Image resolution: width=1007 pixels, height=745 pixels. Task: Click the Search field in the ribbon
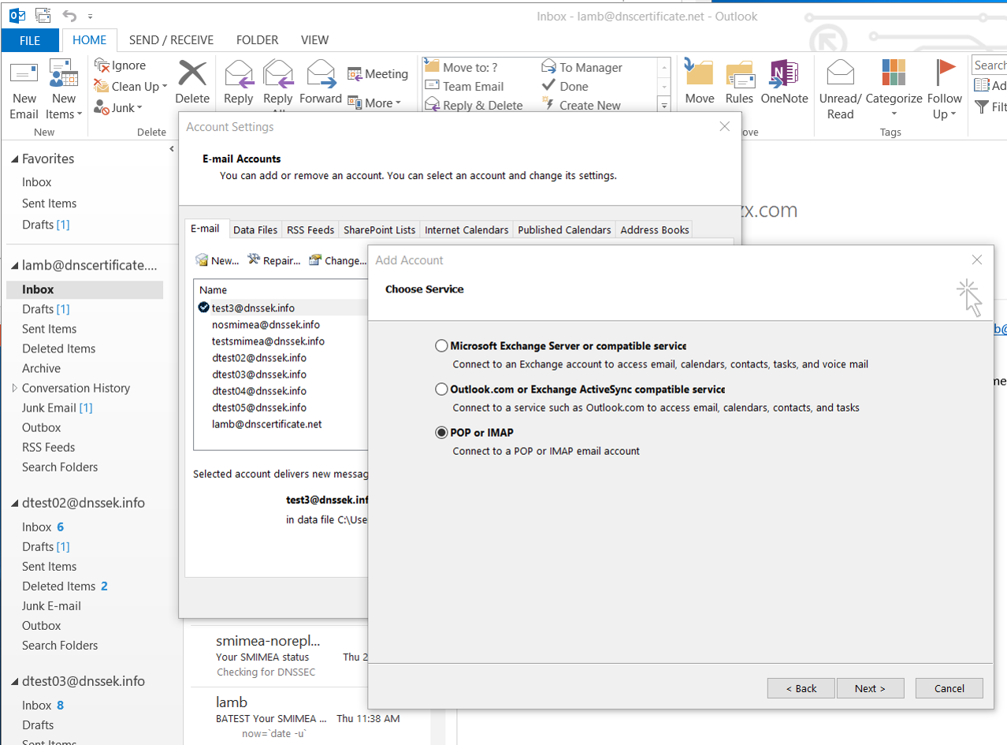click(x=990, y=65)
